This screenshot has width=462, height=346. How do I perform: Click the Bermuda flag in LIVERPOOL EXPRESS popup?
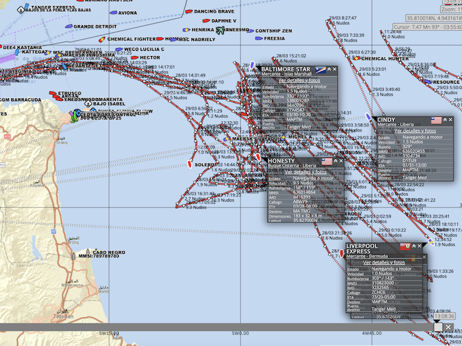(405, 246)
